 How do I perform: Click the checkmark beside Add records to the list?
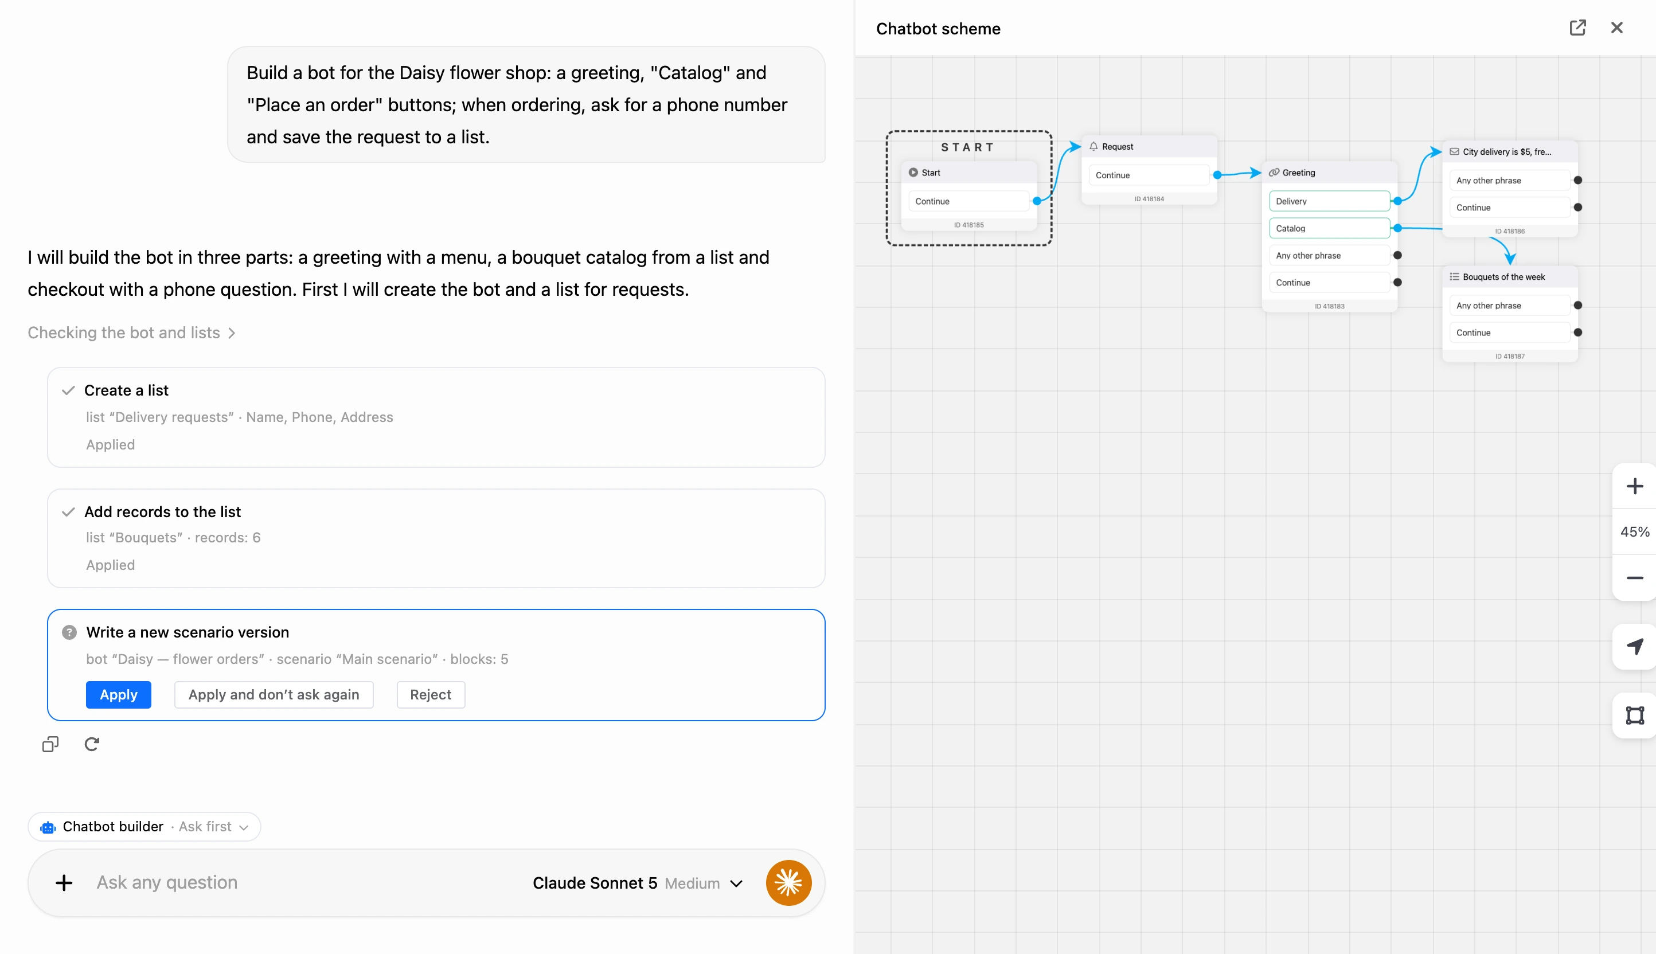(68, 512)
